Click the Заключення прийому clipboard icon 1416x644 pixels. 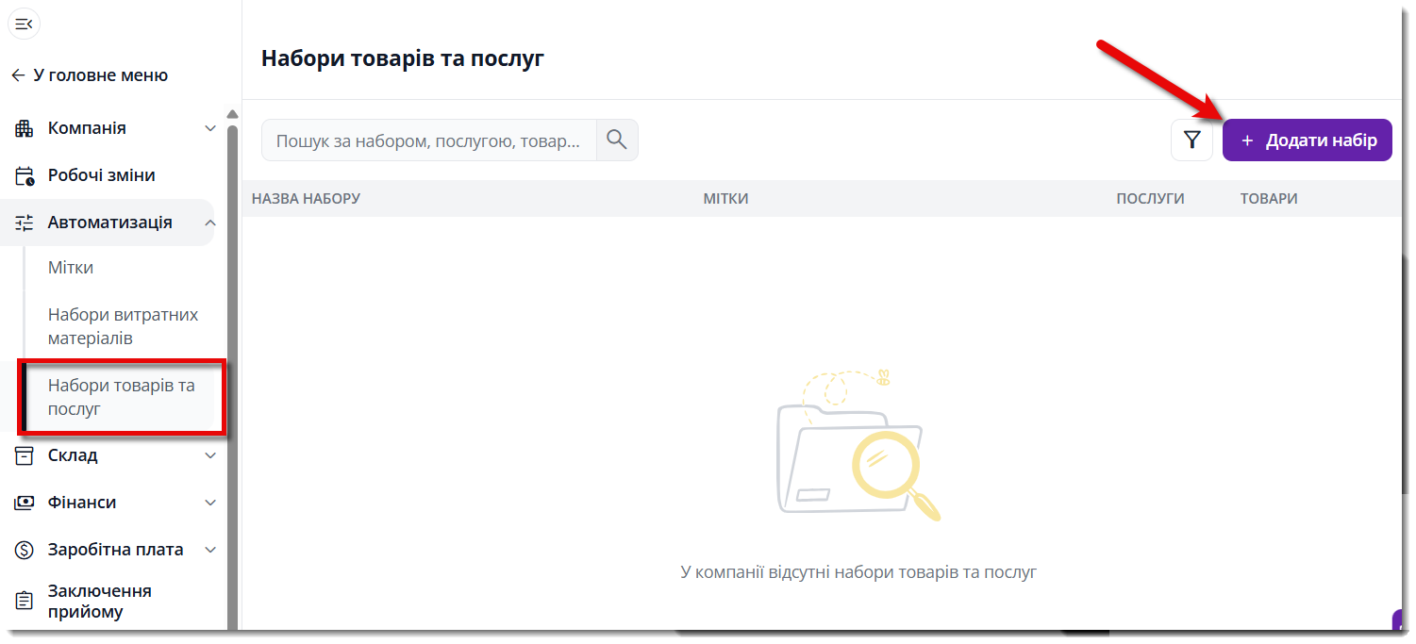point(25,602)
